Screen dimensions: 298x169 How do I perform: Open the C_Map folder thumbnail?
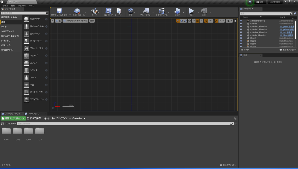tap(17, 131)
